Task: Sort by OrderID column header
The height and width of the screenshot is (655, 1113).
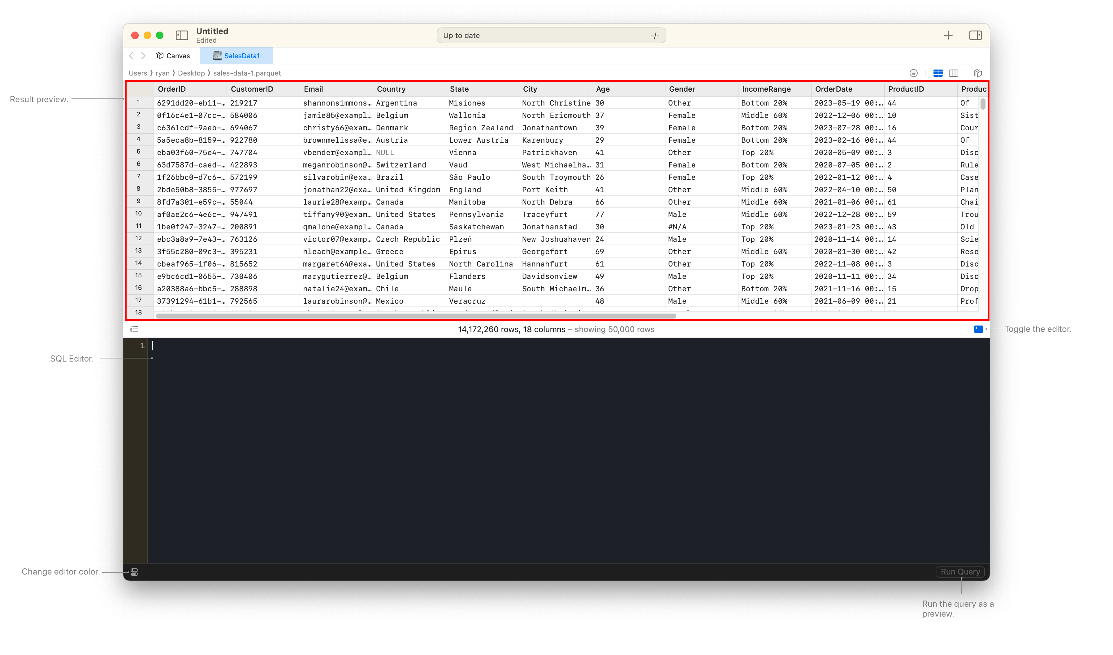Action: (x=190, y=89)
